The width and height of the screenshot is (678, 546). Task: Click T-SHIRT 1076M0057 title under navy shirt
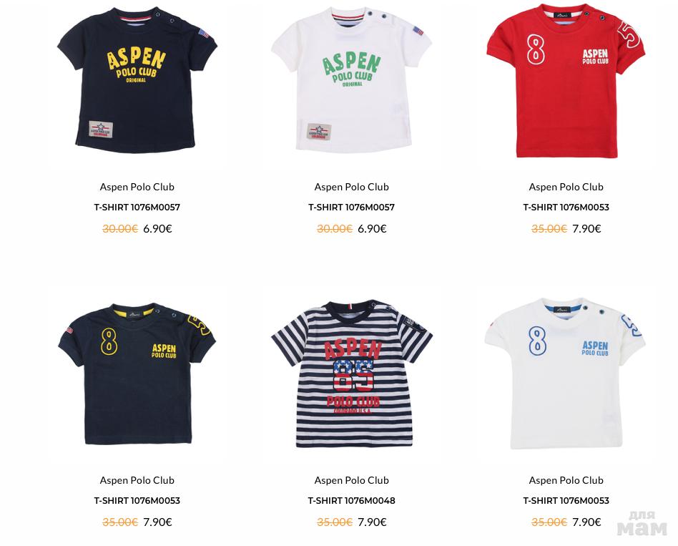coord(137,208)
